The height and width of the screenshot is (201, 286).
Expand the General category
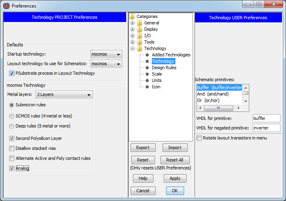133,23
